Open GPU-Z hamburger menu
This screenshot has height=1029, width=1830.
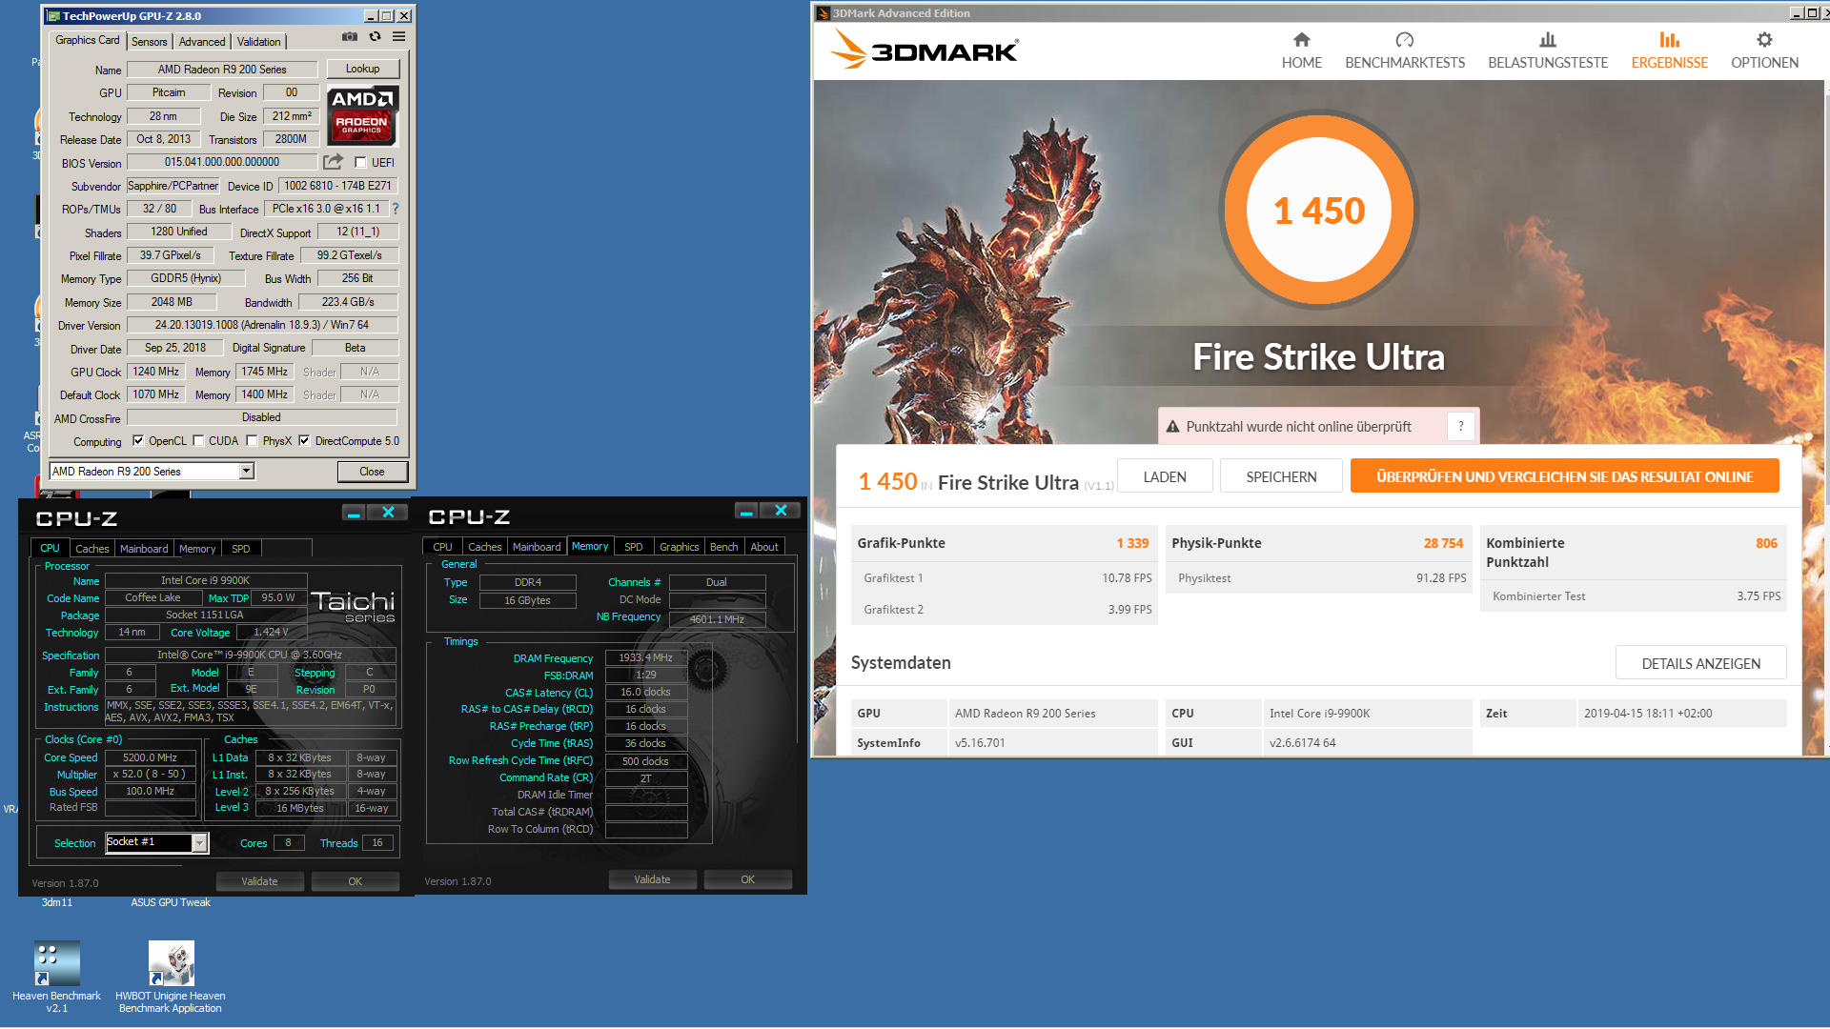click(x=398, y=37)
